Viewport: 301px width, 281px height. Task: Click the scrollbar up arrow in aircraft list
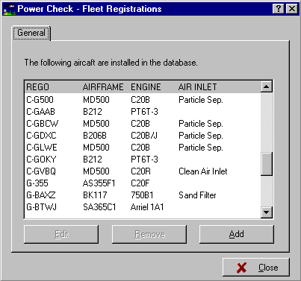(x=267, y=86)
